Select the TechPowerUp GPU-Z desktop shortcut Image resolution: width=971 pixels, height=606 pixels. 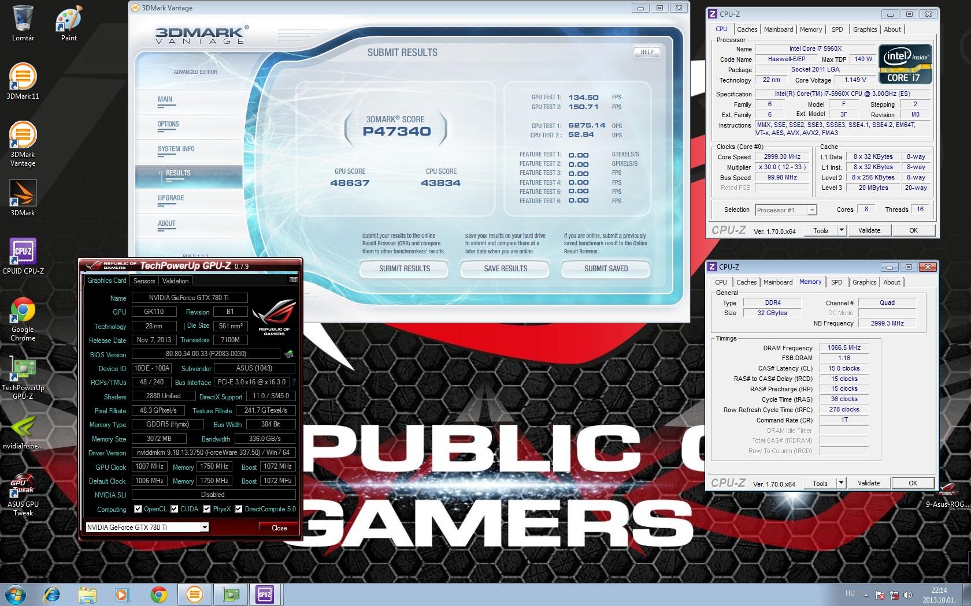tap(23, 377)
